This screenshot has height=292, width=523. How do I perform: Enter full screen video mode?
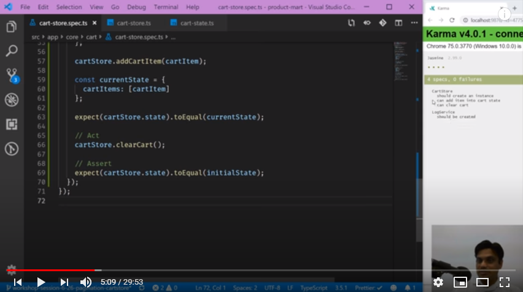(x=505, y=282)
